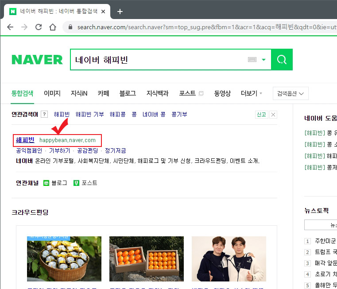Select the 지식iN tab
The height and width of the screenshot is (289, 337).
click(79, 93)
